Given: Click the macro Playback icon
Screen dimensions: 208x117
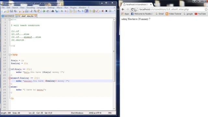Looking at the screenshot, I should click(110, 11).
